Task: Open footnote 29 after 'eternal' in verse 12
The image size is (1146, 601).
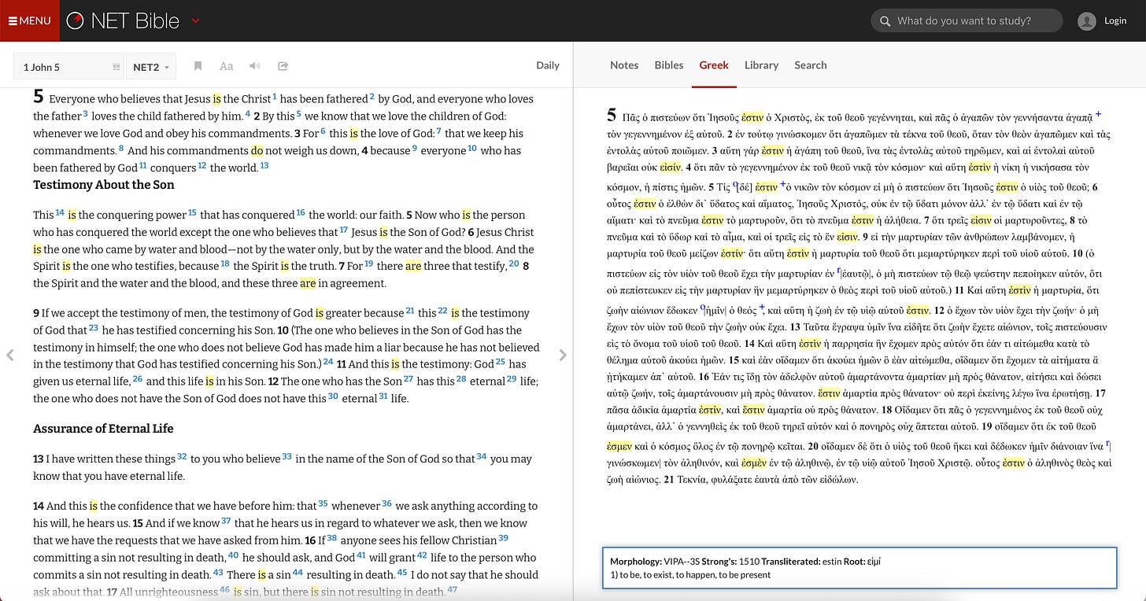Action: (512, 379)
